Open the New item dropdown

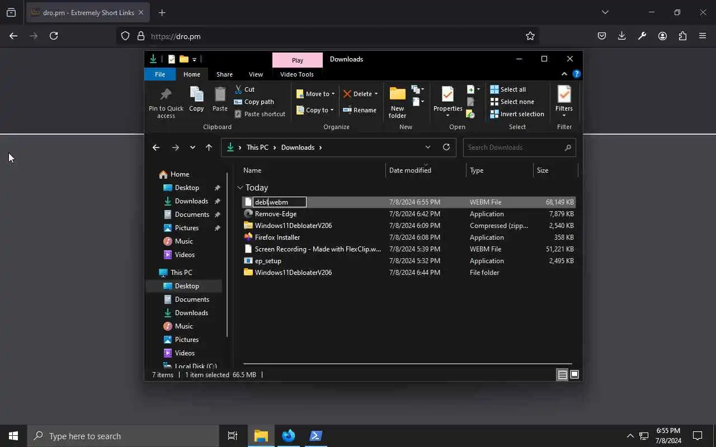[418, 89]
